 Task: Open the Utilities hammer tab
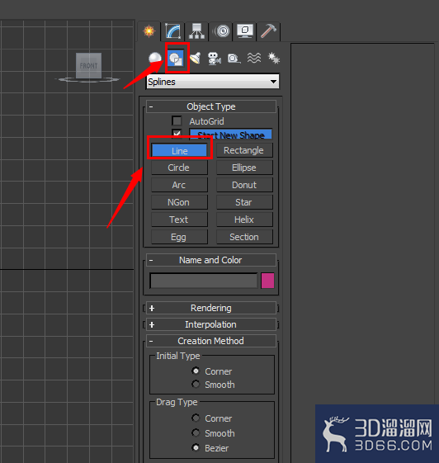268,31
